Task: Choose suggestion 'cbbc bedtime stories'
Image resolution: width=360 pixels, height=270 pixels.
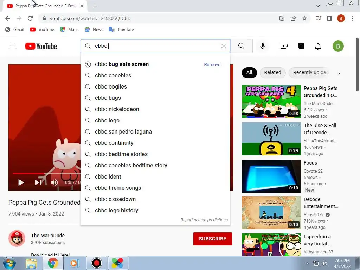Action: pyautogui.click(x=155, y=154)
